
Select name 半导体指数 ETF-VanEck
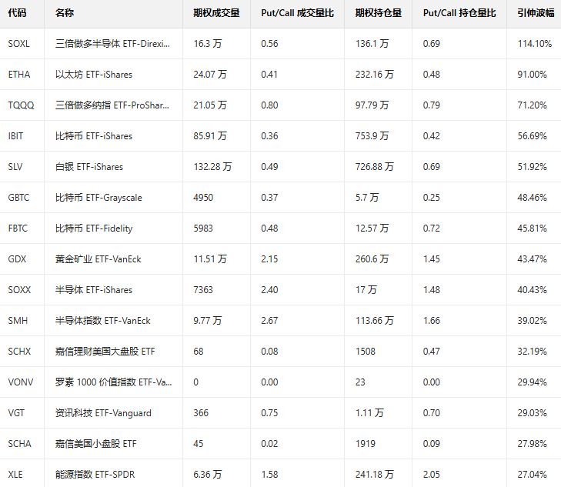click(x=102, y=320)
